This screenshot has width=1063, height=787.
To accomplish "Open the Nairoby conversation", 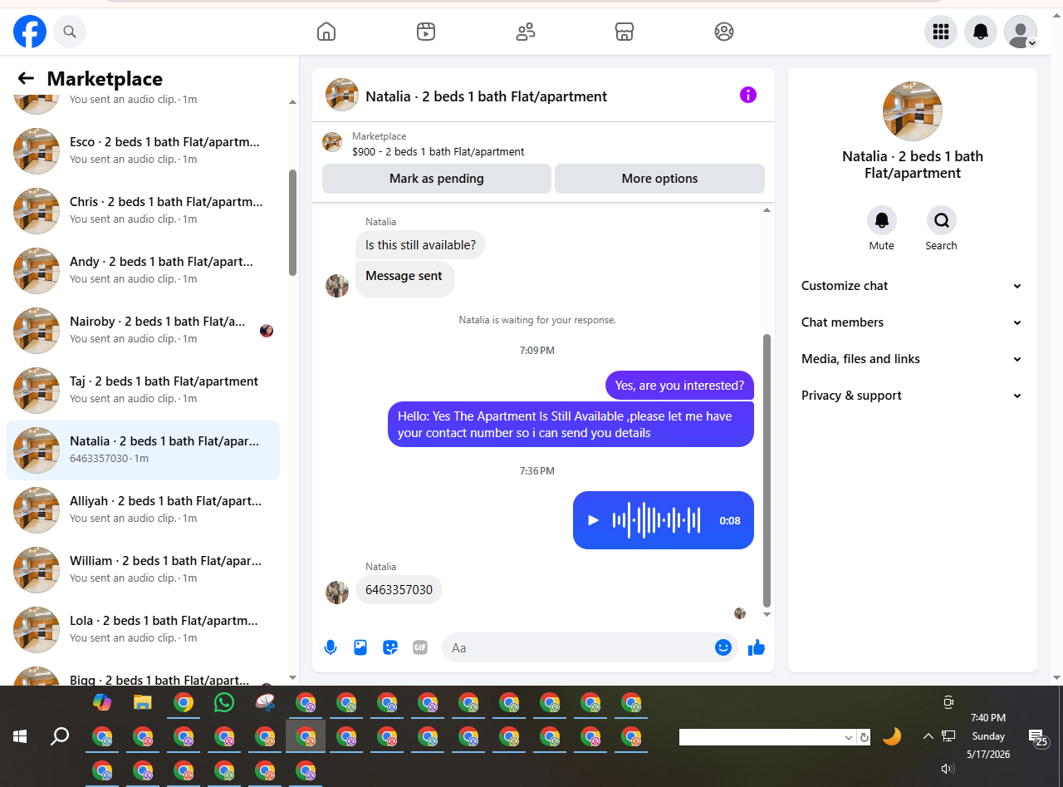I will pyautogui.click(x=143, y=330).
